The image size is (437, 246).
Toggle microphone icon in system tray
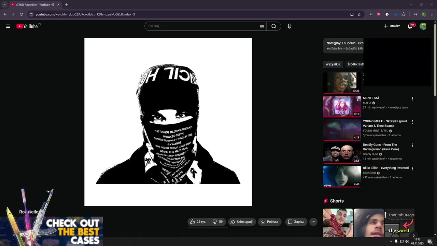396,242
